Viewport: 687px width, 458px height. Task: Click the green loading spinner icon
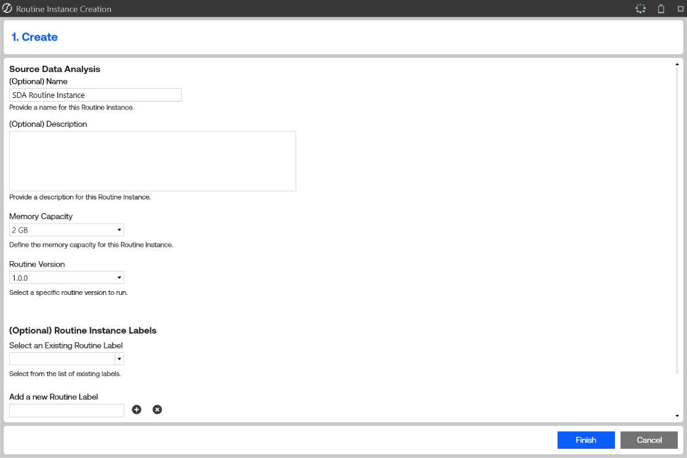tap(641, 9)
